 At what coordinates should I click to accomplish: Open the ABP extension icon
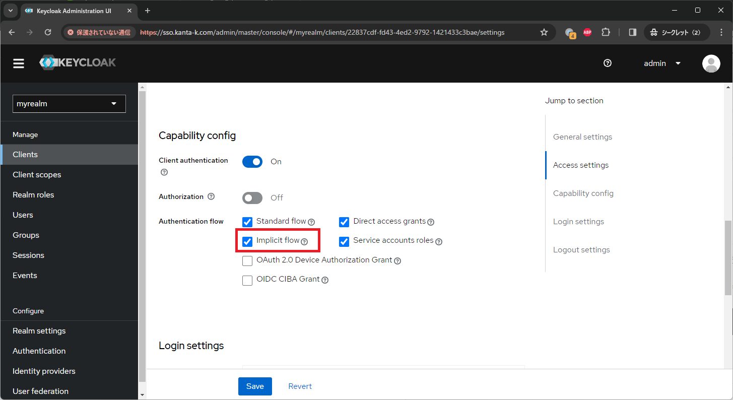[x=587, y=32]
